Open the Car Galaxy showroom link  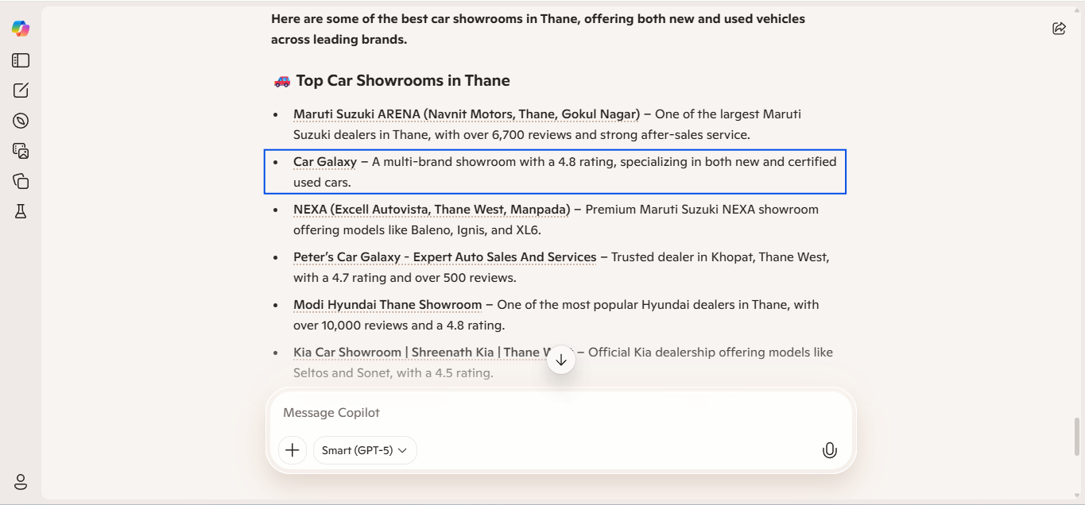click(324, 161)
